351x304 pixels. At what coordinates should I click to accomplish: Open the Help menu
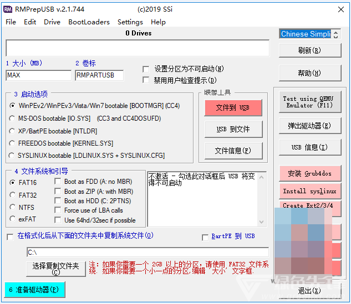pyautogui.click(x=158, y=22)
